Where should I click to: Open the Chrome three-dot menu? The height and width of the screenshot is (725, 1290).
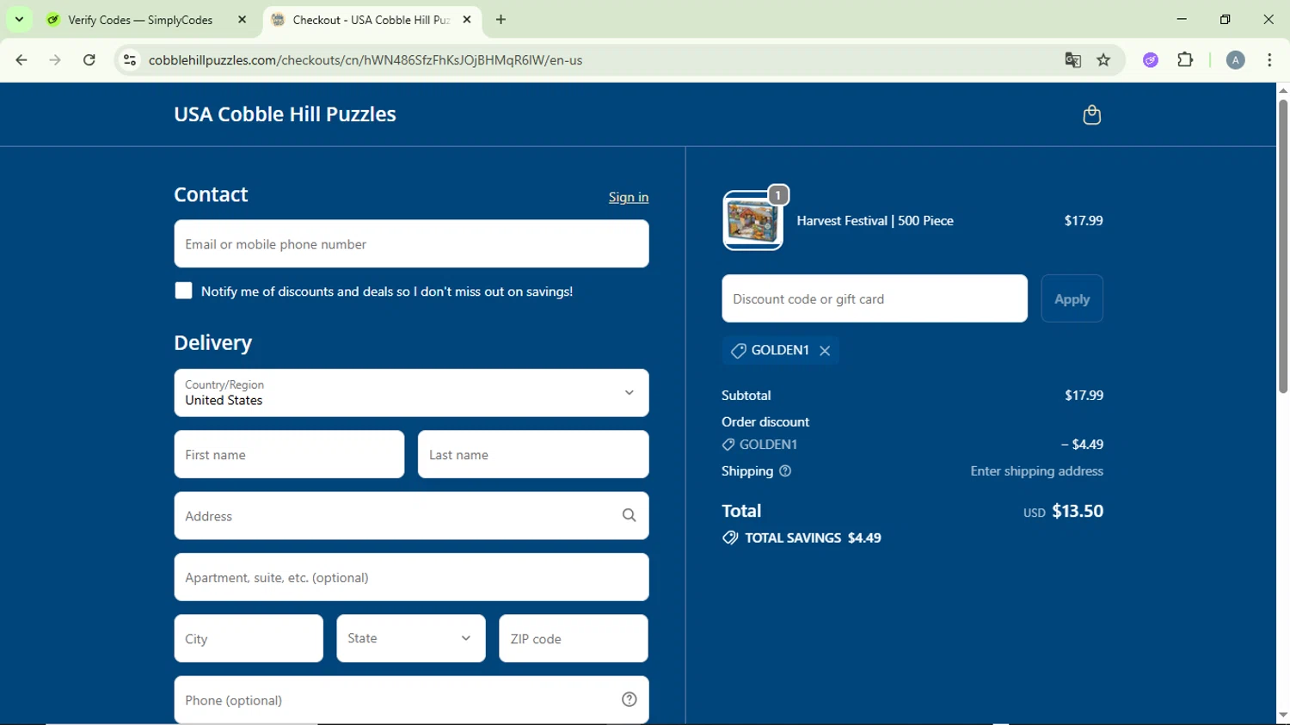pyautogui.click(x=1270, y=60)
